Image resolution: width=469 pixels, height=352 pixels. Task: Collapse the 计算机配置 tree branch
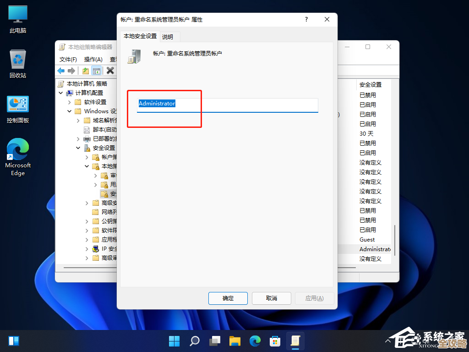tap(60, 93)
